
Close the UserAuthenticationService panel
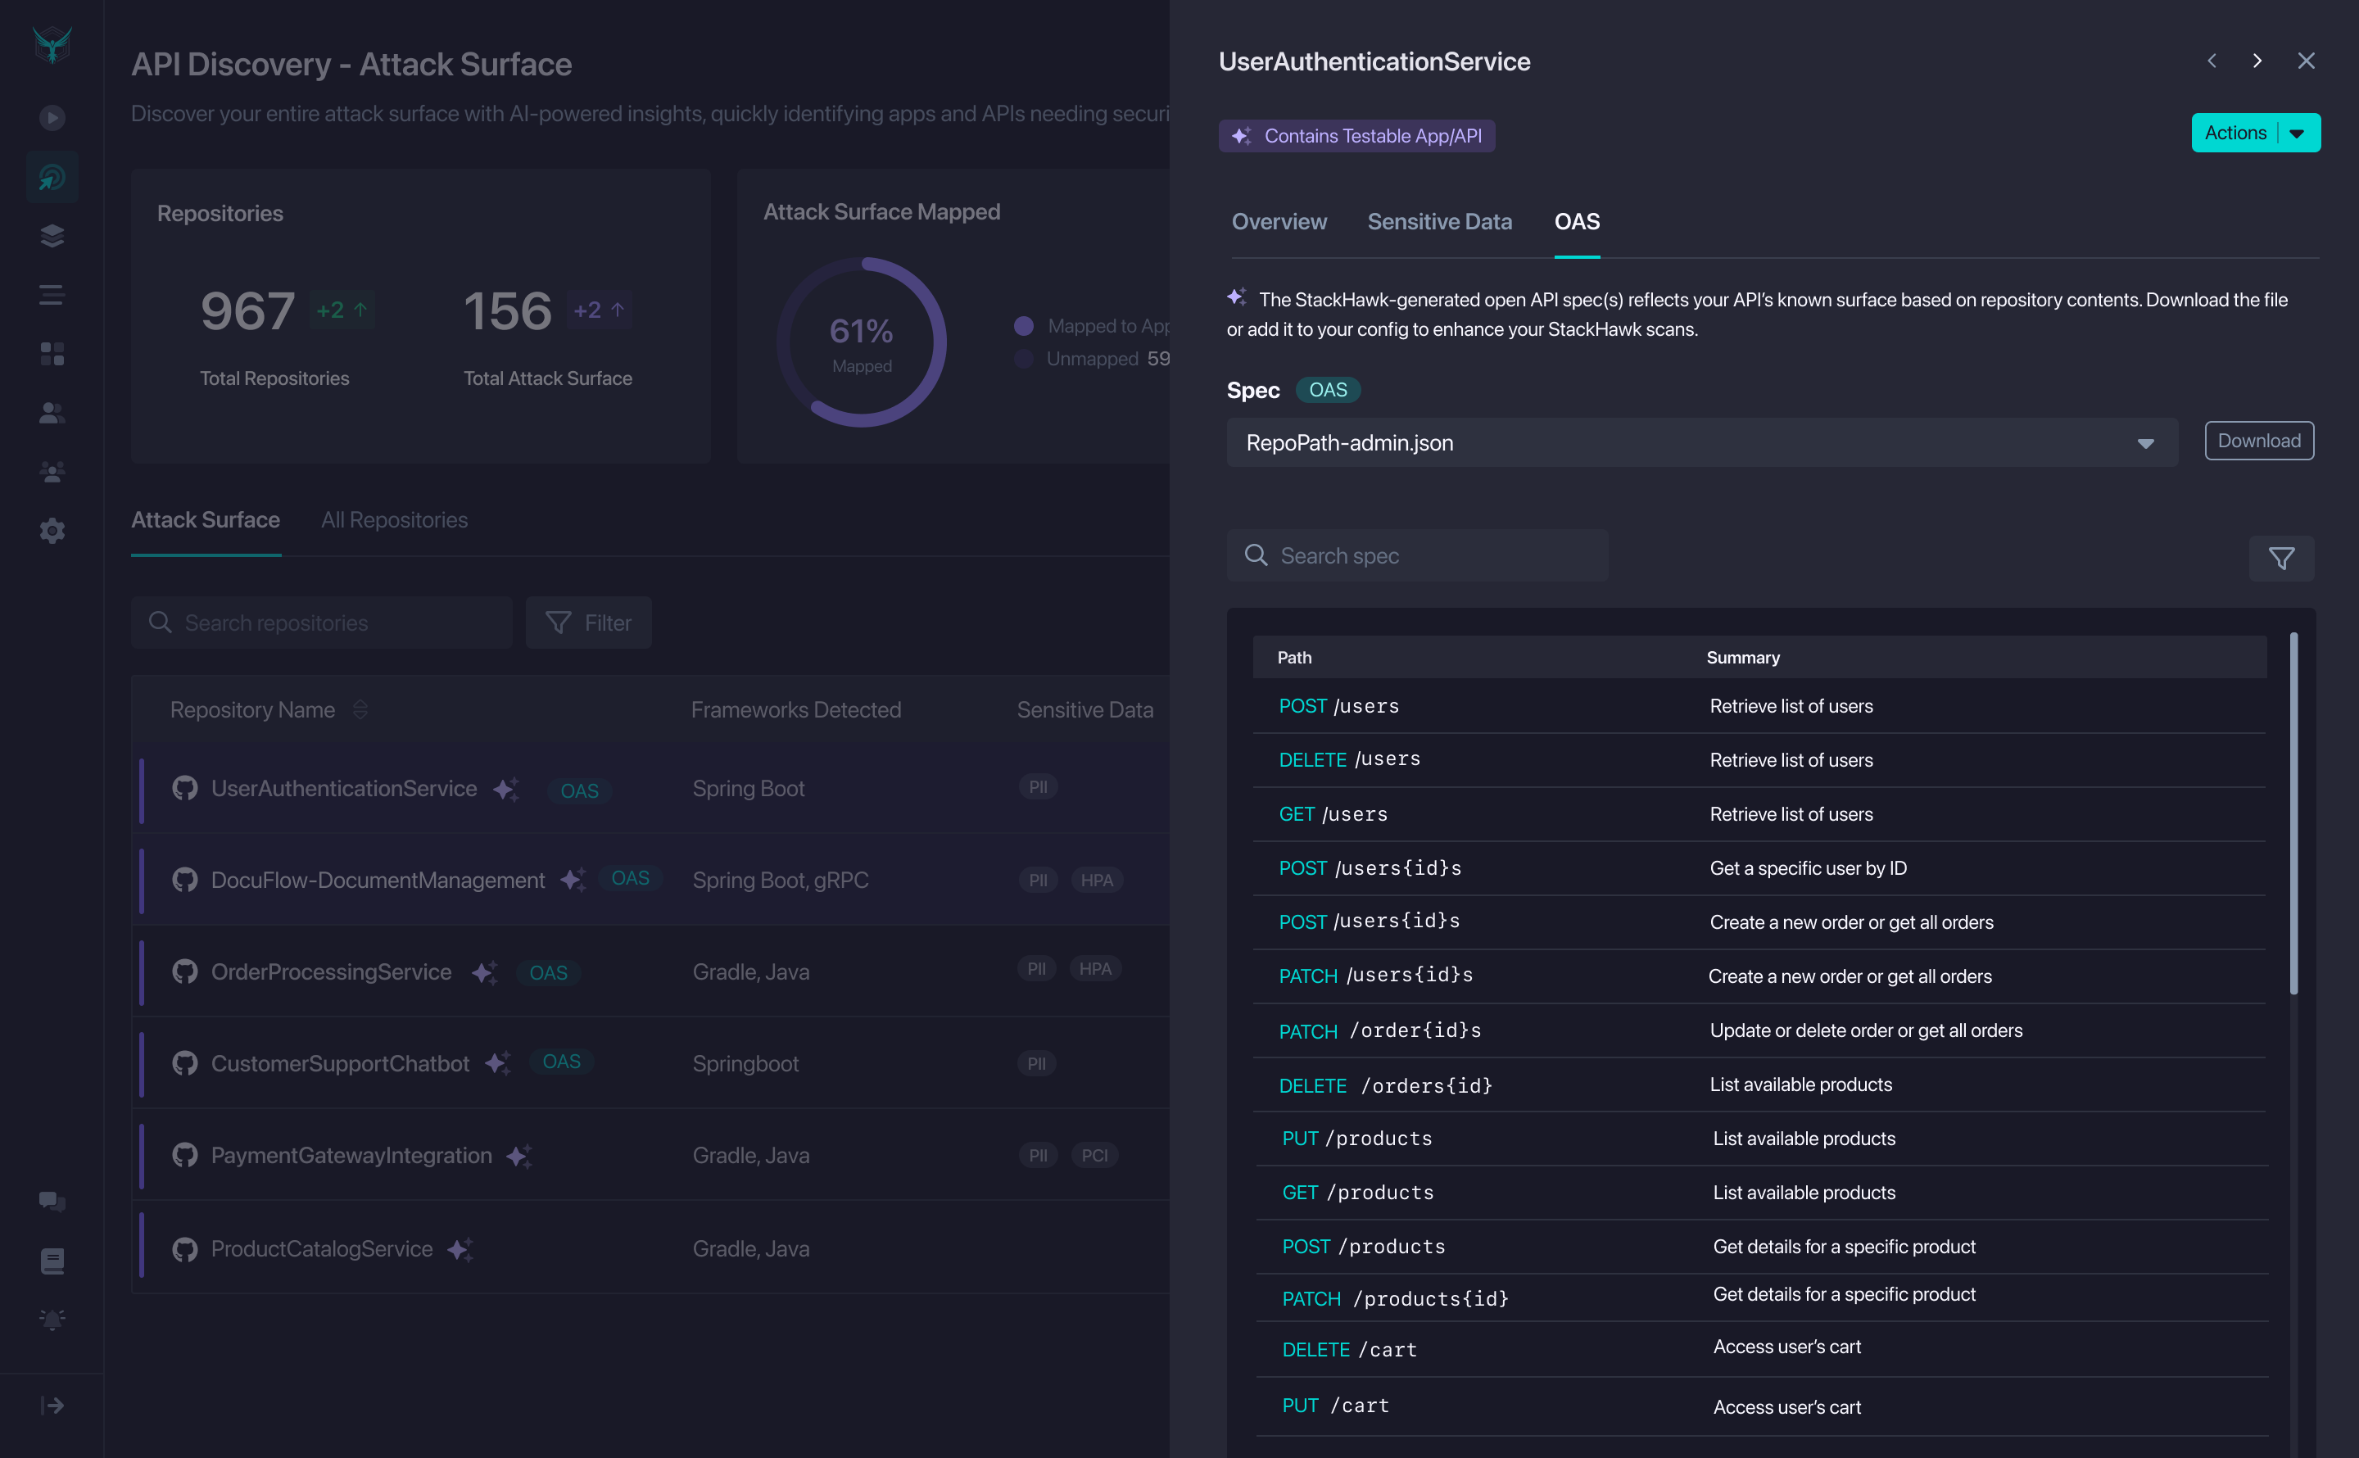[2305, 61]
